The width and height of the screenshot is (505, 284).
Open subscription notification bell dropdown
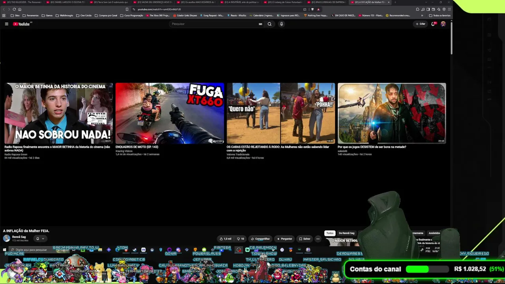40,238
